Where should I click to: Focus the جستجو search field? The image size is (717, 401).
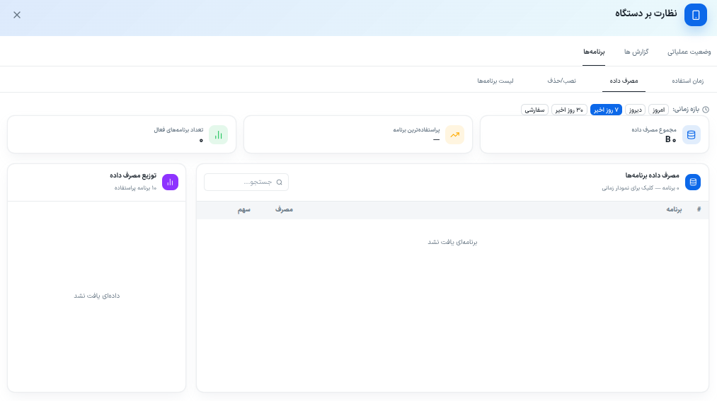(246, 182)
